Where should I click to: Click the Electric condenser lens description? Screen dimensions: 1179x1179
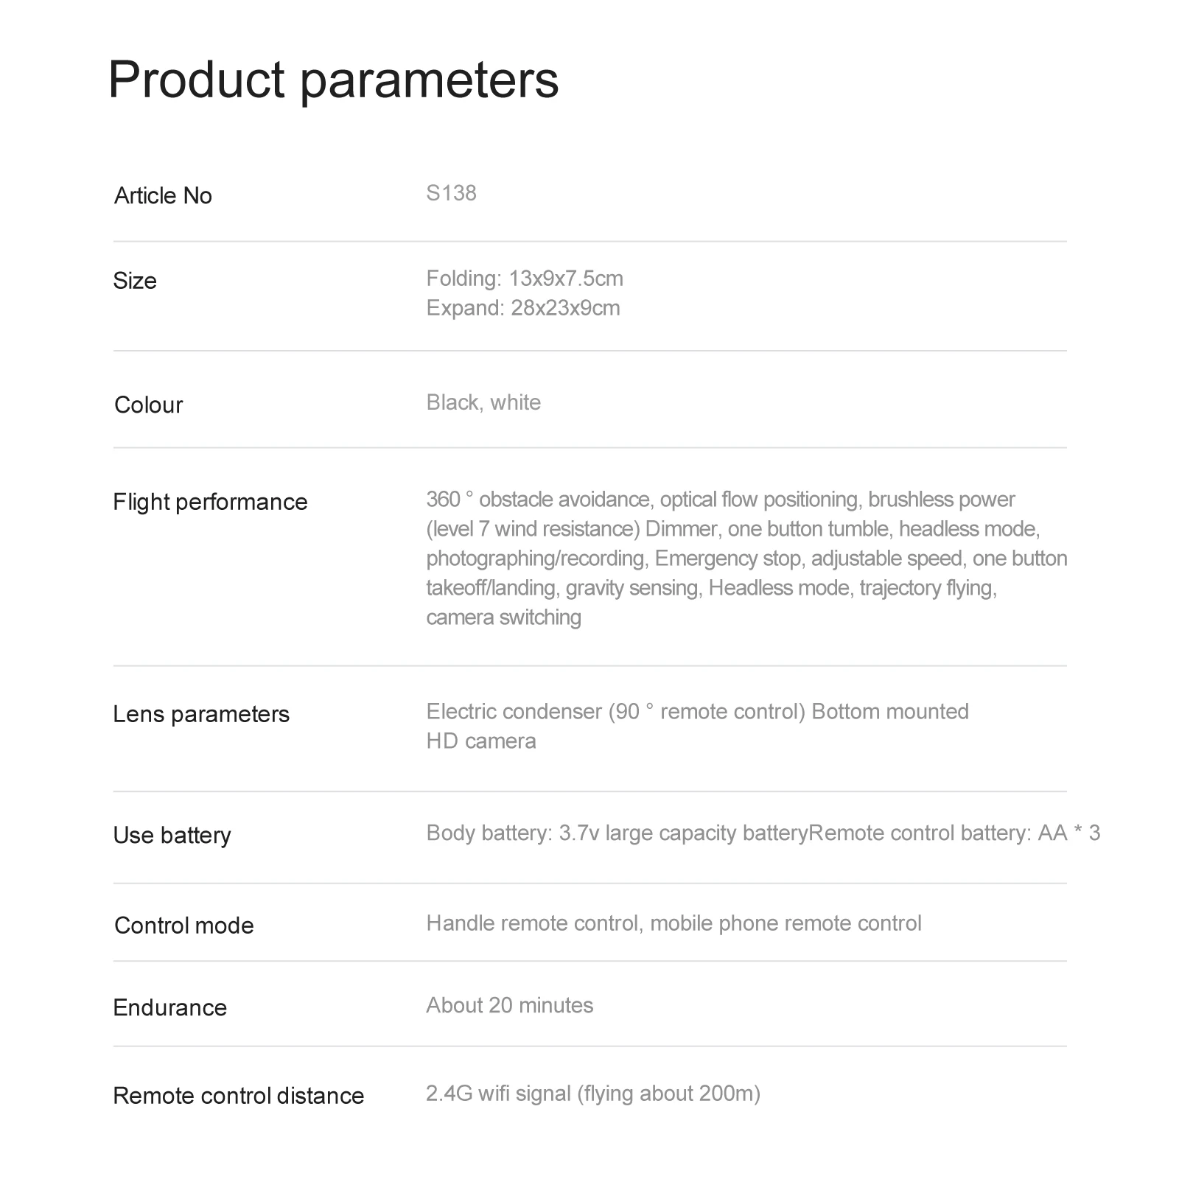click(697, 727)
